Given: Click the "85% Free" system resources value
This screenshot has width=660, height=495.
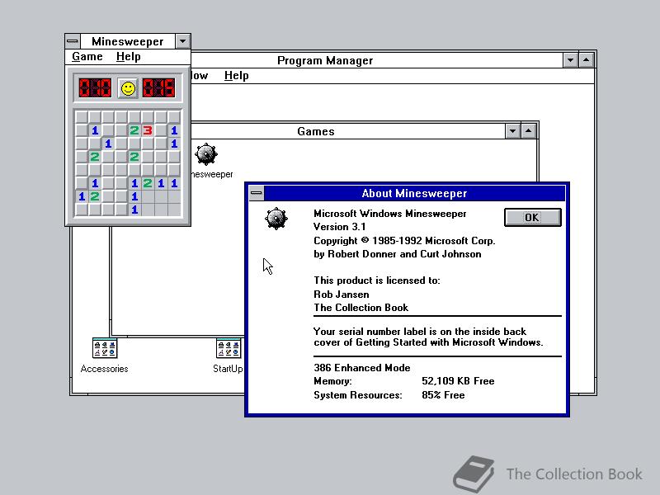Looking at the screenshot, I should click(x=443, y=395).
